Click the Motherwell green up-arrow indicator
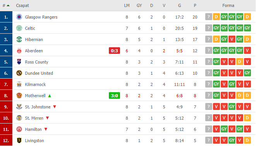The width and height of the screenshot is (256, 146). pyautogui.click(x=50, y=96)
